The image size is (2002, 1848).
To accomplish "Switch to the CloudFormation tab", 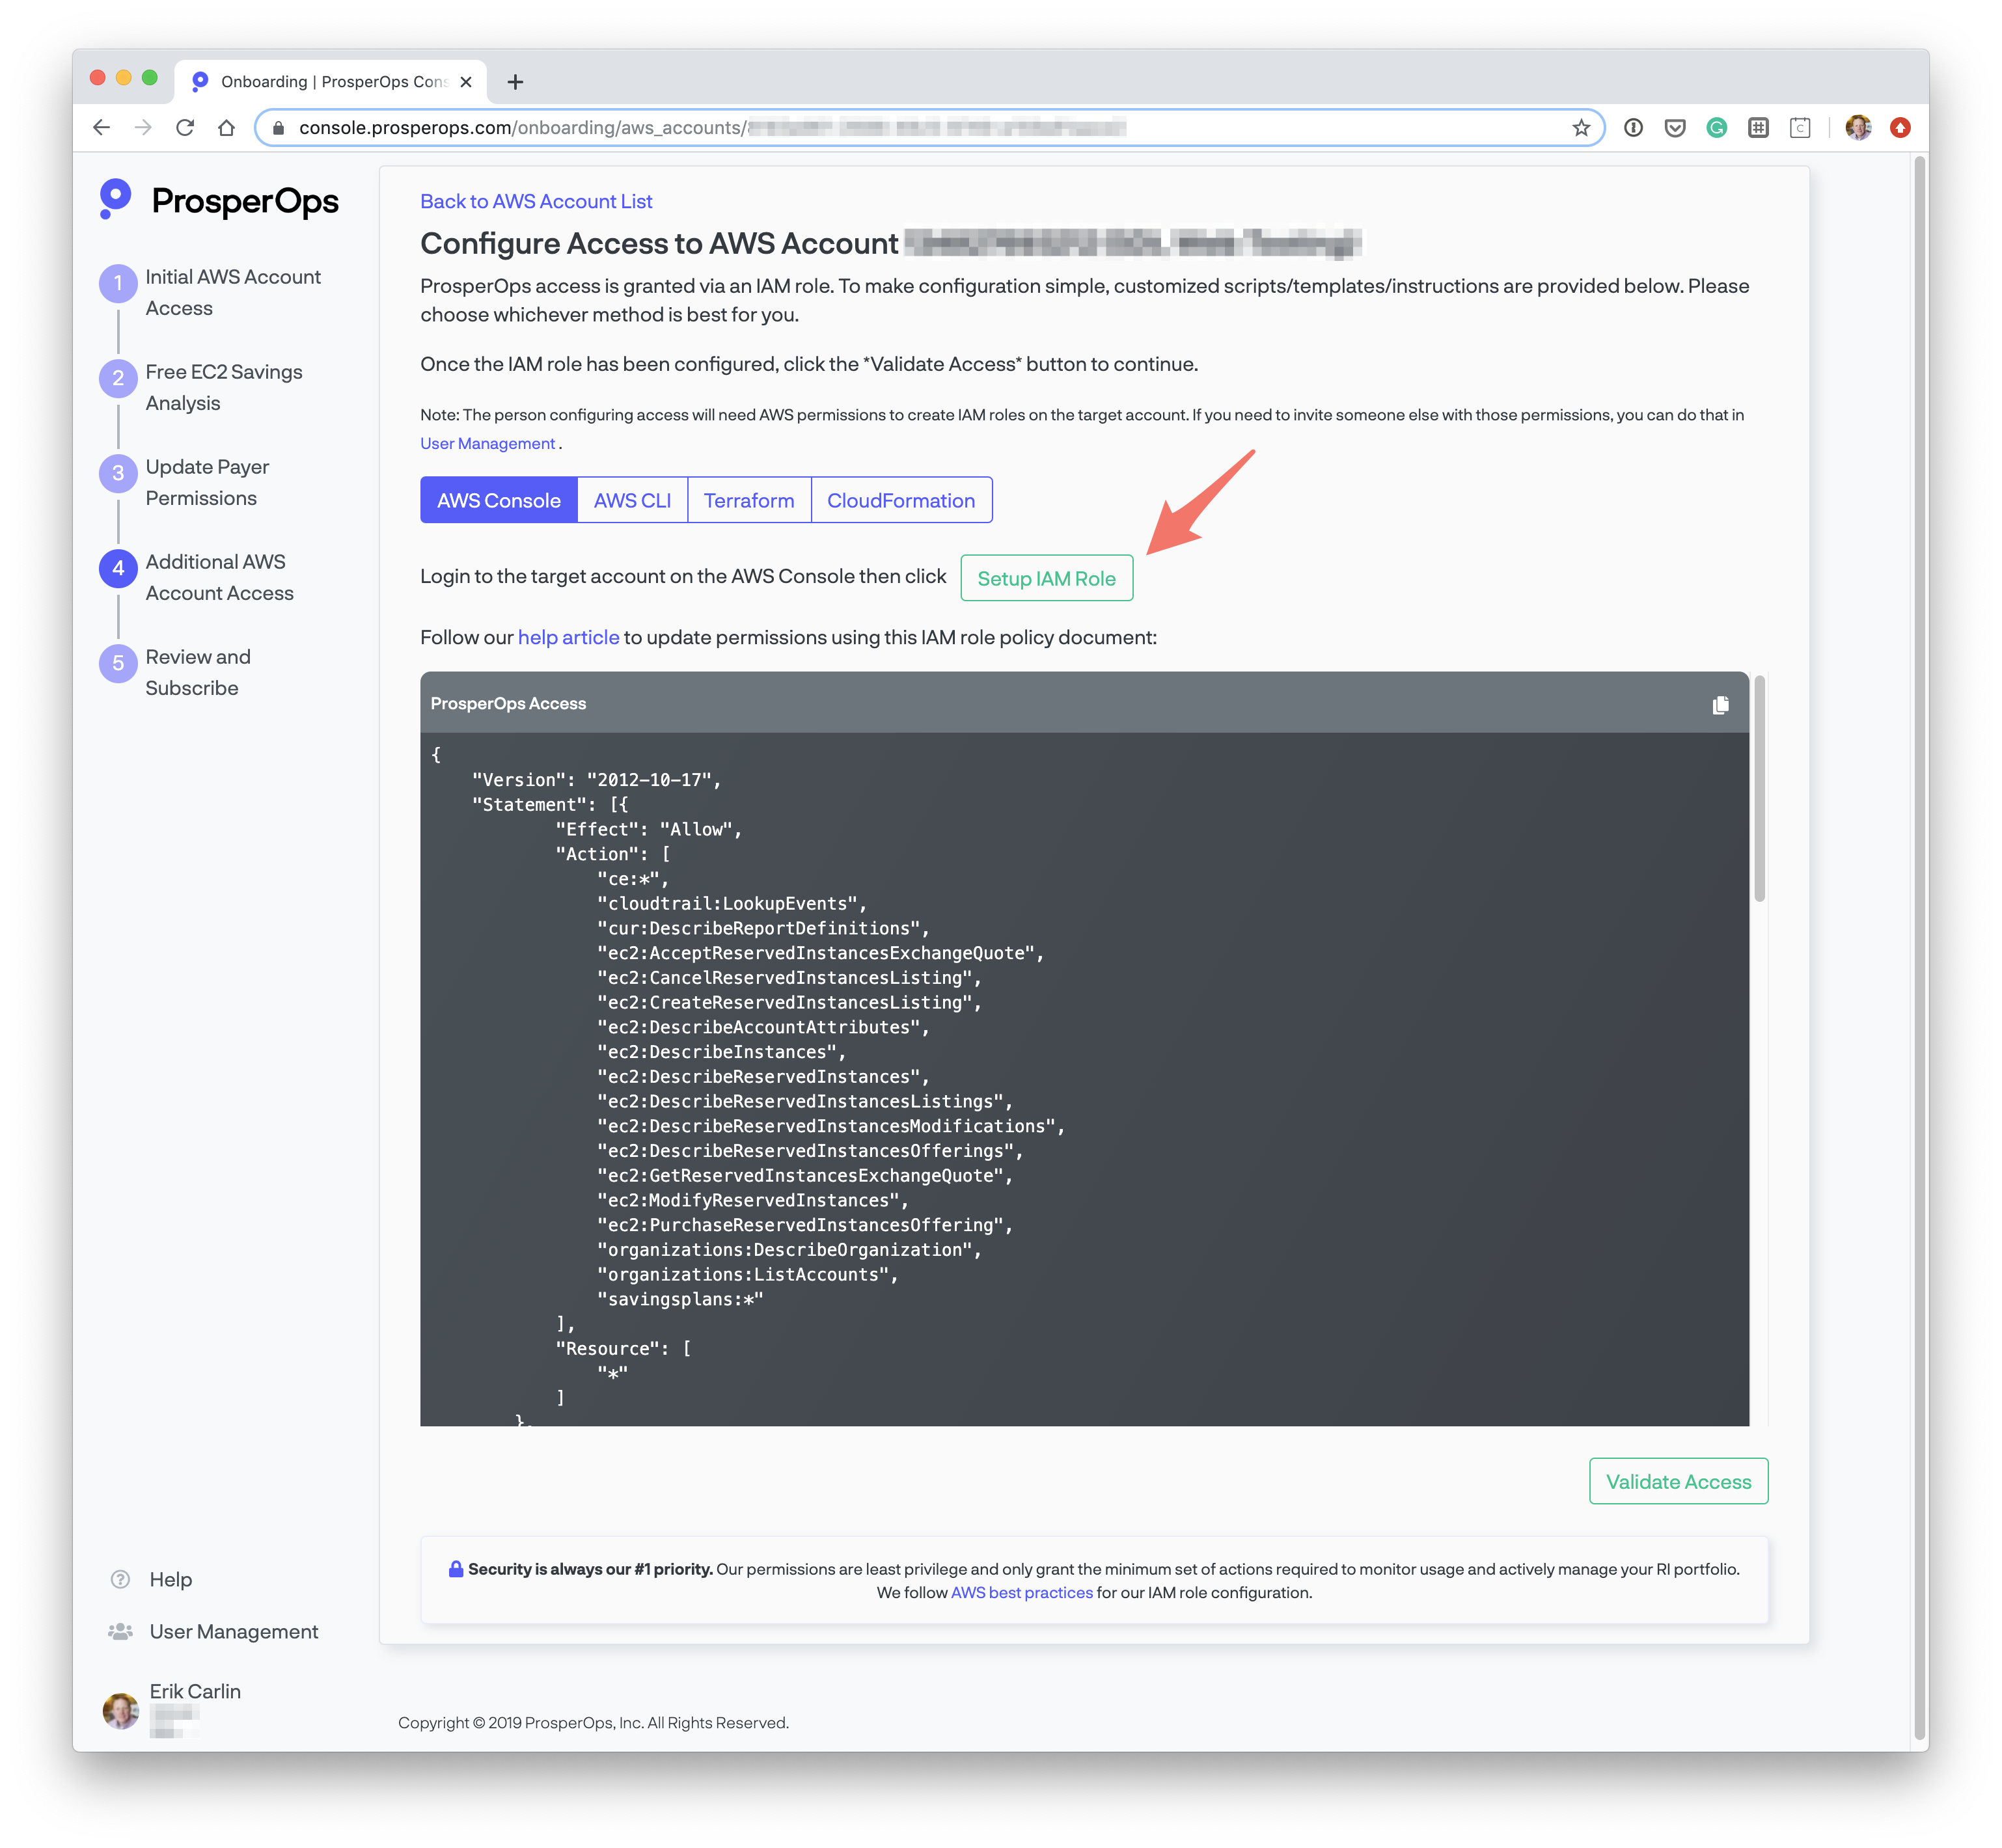I will 901,500.
